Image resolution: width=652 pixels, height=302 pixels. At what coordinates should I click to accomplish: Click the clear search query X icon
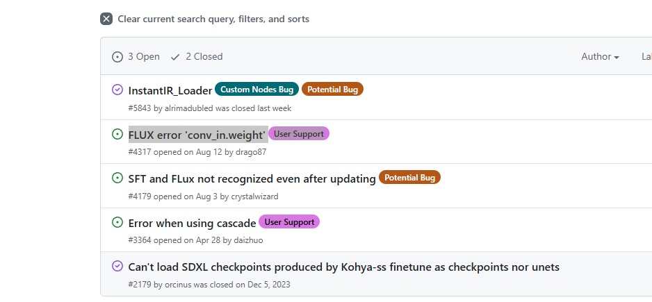coord(106,19)
